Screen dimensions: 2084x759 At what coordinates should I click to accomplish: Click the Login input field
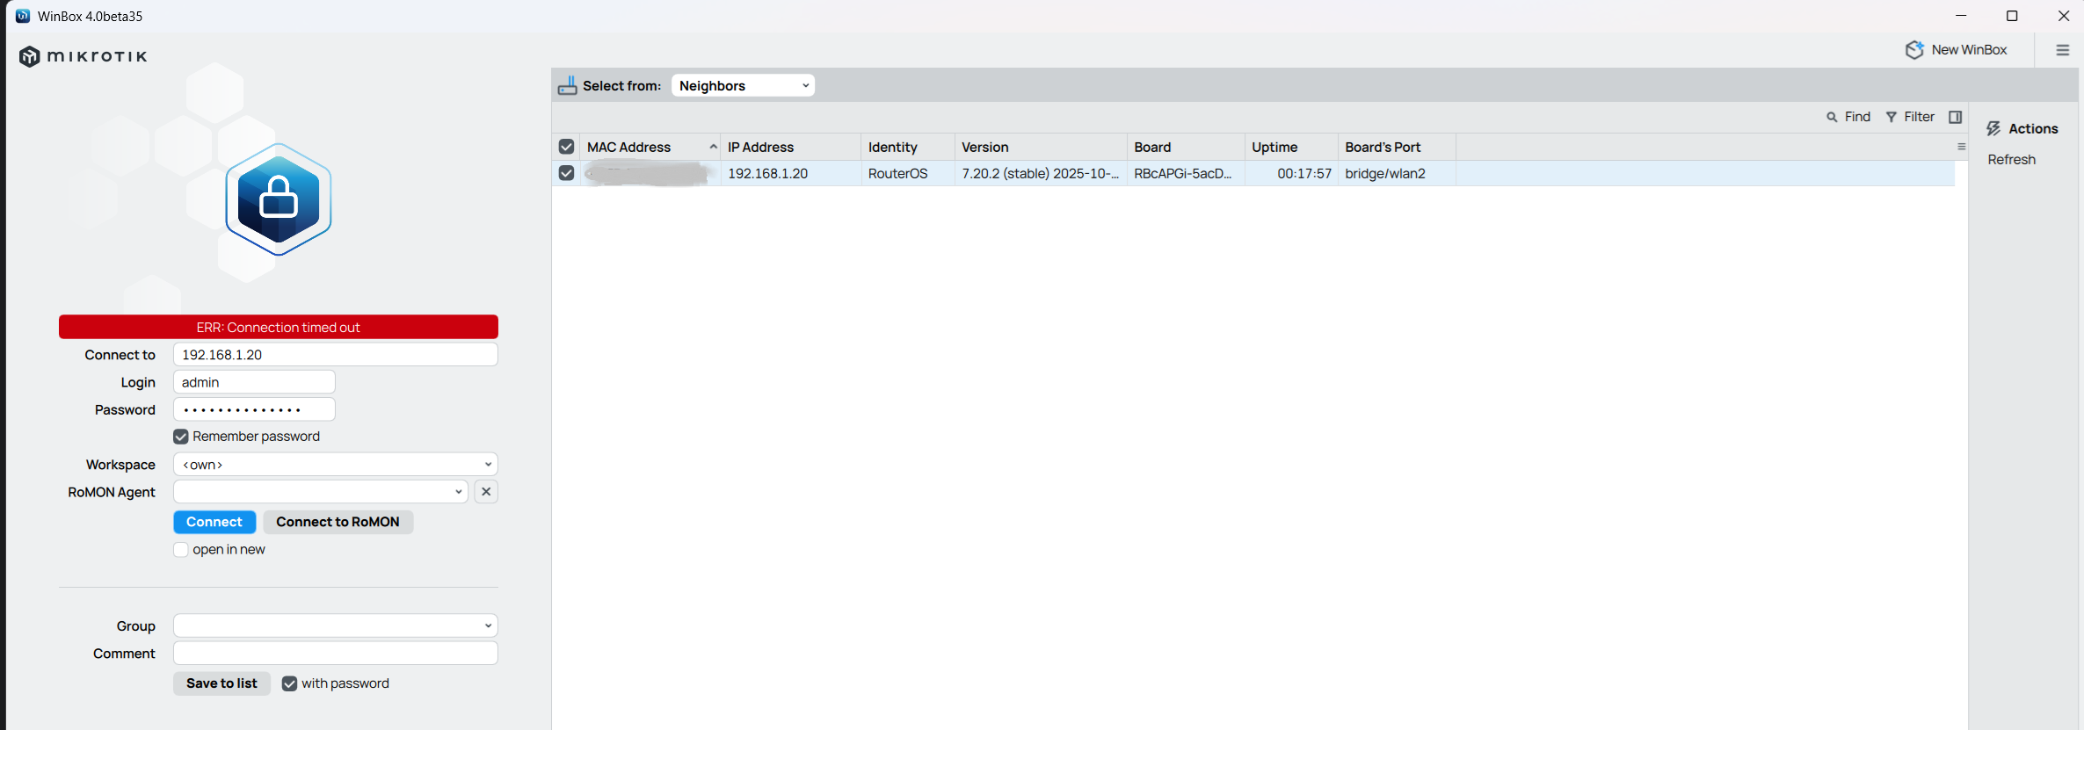pos(255,382)
